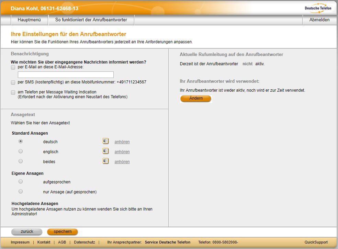The height and width of the screenshot is (249, 338).
Task: Enable notification per E-Mail checkbox
Action: (x=13, y=67)
